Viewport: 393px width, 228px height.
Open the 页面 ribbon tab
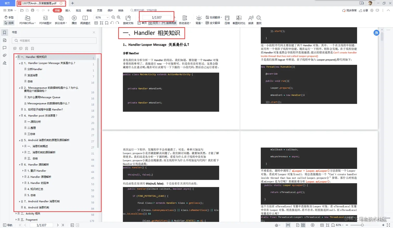point(100,10)
